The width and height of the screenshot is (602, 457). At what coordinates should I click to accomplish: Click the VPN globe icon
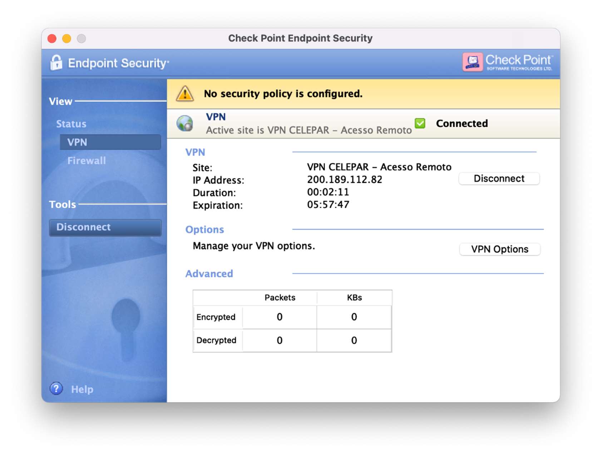(x=185, y=124)
